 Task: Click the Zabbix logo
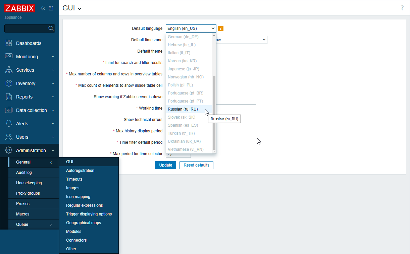[19, 8]
